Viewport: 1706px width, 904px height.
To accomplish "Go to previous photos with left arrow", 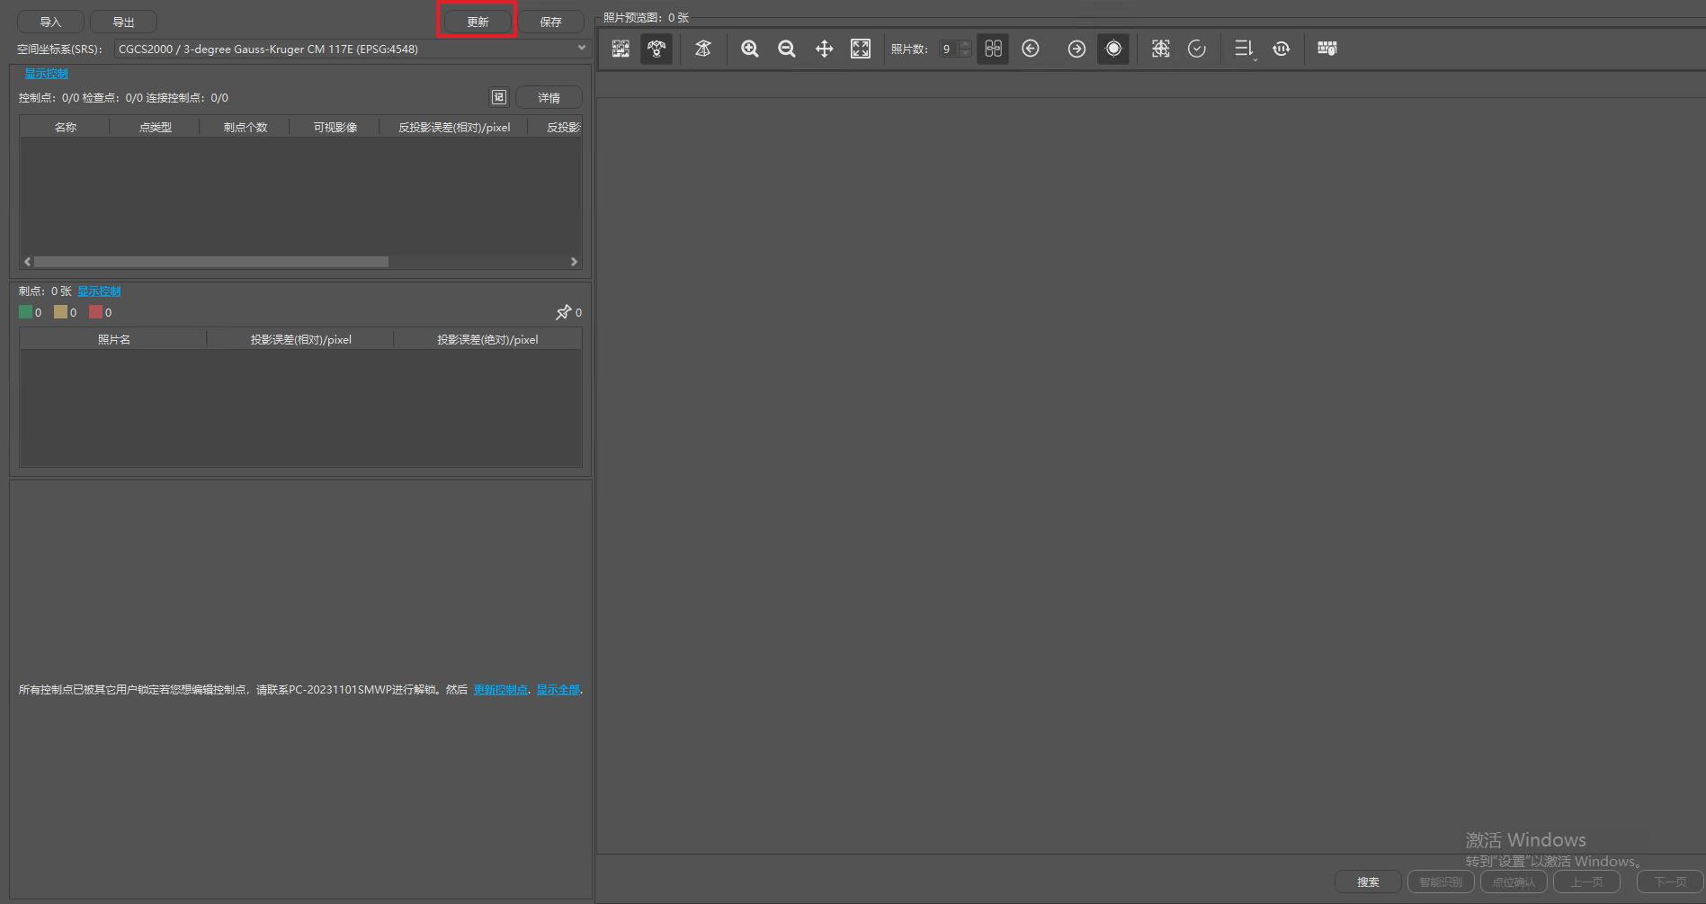I will [x=1031, y=49].
